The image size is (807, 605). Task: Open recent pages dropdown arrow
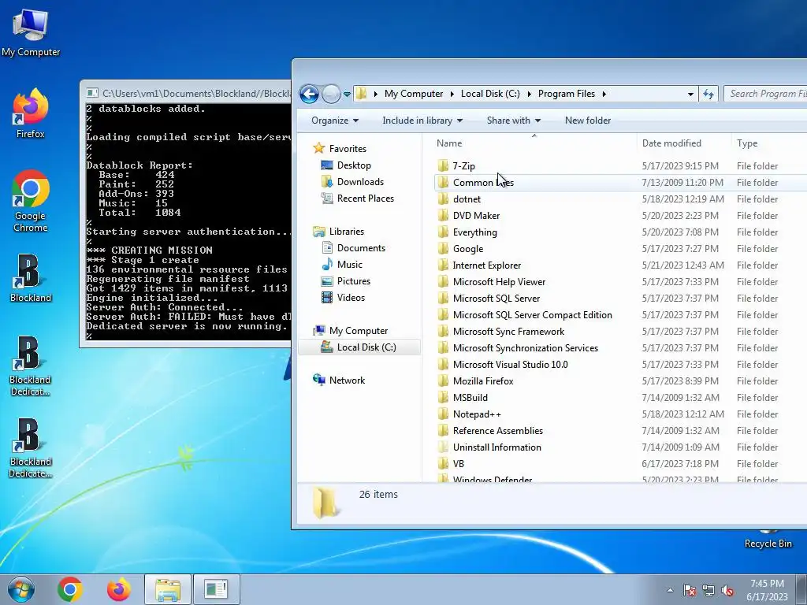coord(347,95)
